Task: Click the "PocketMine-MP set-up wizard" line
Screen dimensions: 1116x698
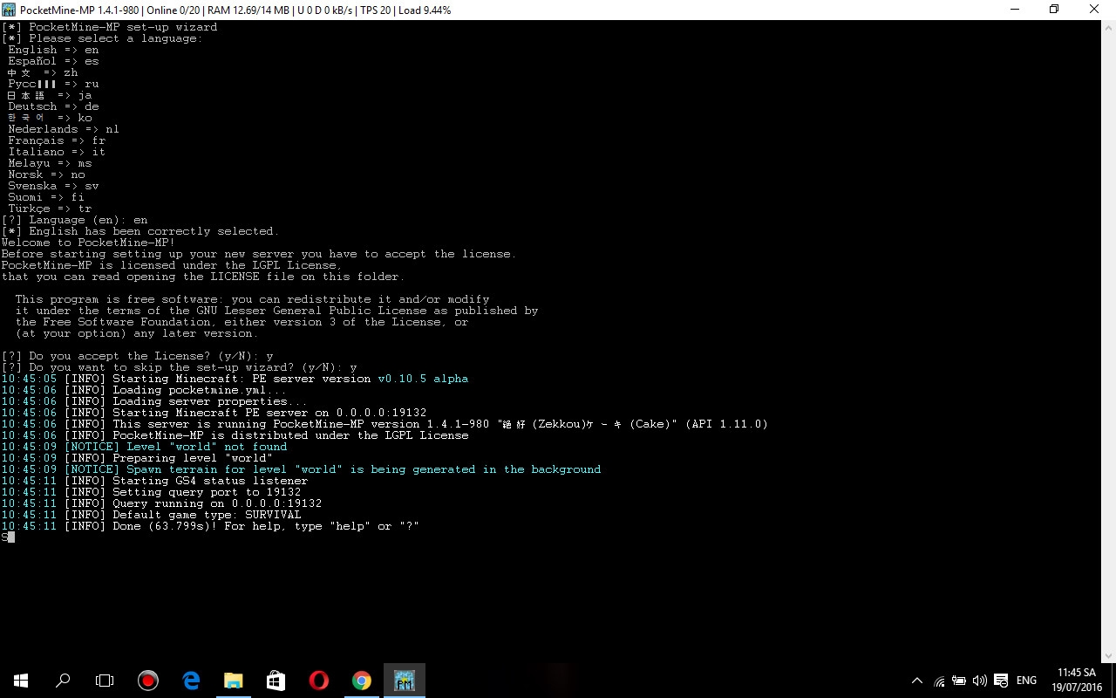Action: (x=109, y=27)
